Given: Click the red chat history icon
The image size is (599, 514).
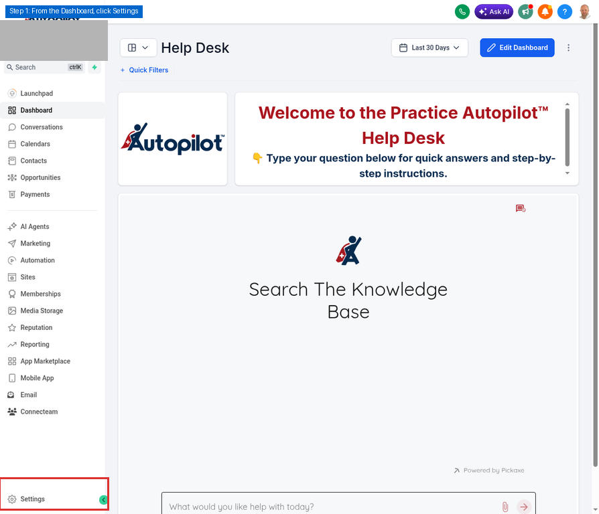Looking at the screenshot, I should tap(521, 208).
